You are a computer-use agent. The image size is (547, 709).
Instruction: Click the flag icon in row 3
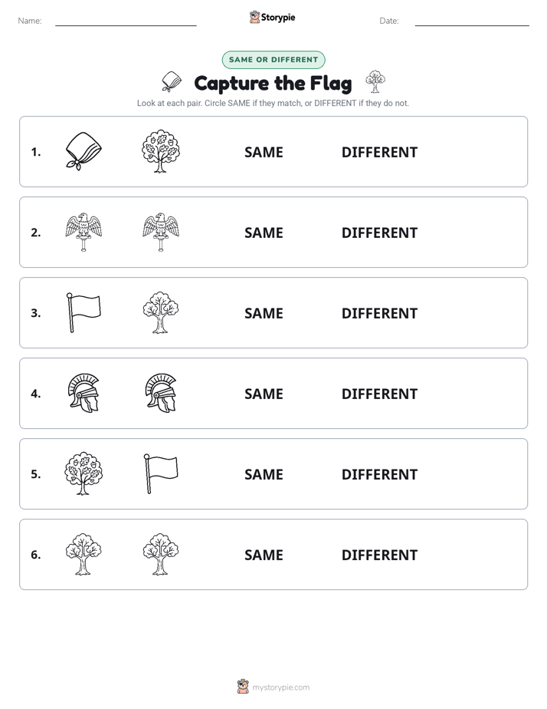coord(84,312)
